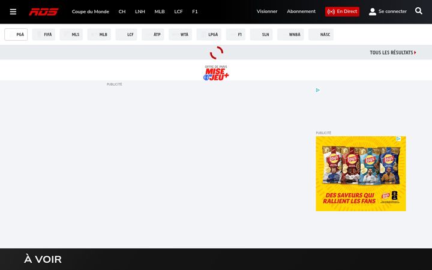
Task: Open the CH menu item
Action: pyautogui.click(x=122, y=11)
